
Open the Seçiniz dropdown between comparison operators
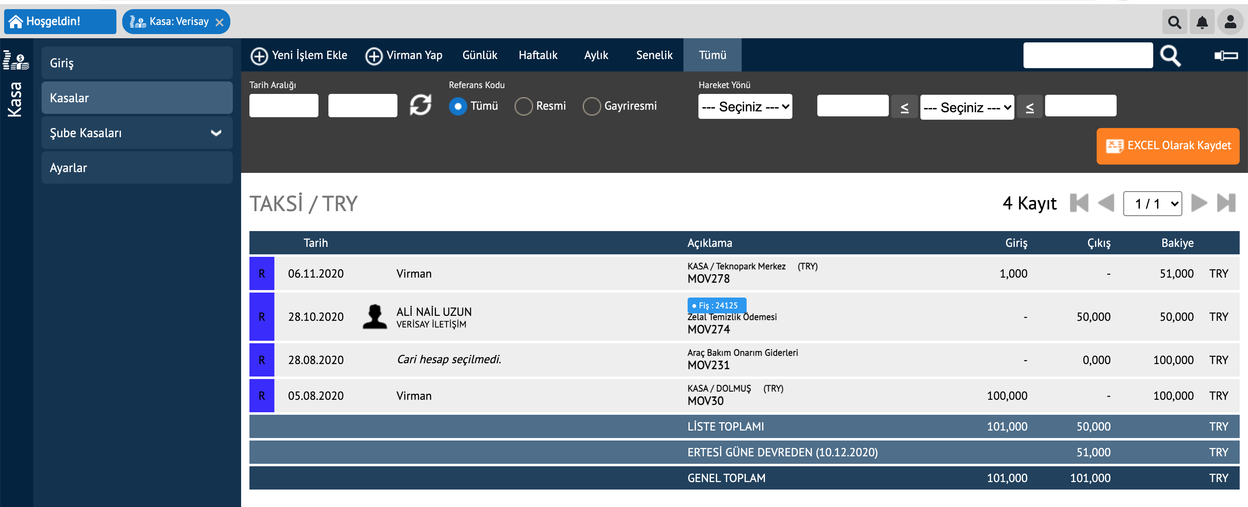point(967,107)
